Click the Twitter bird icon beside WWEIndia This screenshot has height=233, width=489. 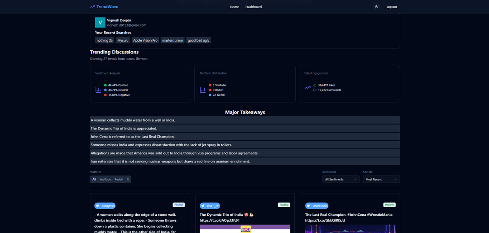[308, 206]
